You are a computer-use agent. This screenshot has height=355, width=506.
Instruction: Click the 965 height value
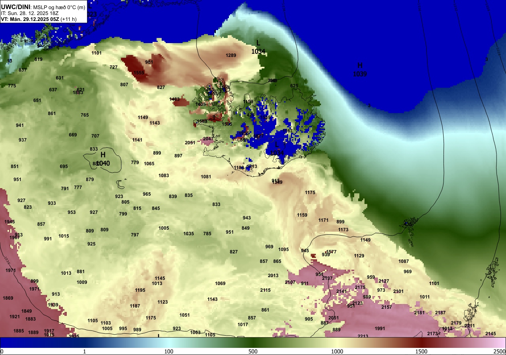pyautogui.click(x=147, y=194)
